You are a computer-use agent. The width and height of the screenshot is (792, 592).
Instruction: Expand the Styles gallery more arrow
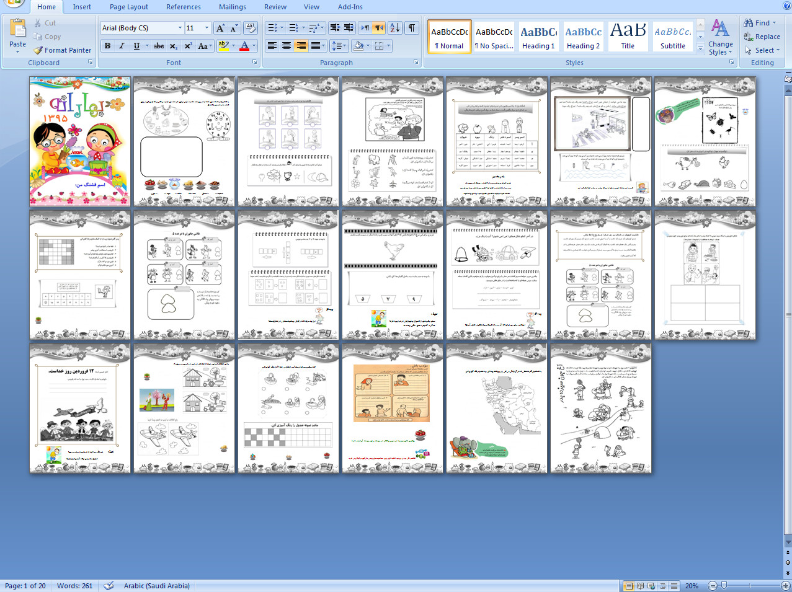(700, 48)
